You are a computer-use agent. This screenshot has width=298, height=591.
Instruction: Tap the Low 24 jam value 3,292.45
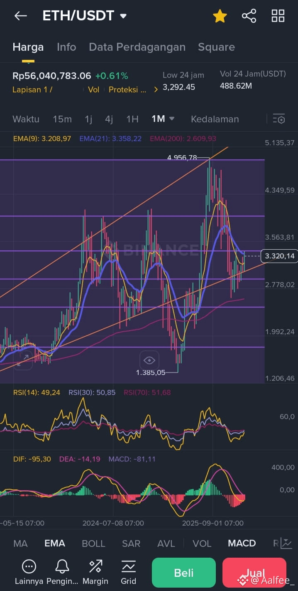coord(179,87)
